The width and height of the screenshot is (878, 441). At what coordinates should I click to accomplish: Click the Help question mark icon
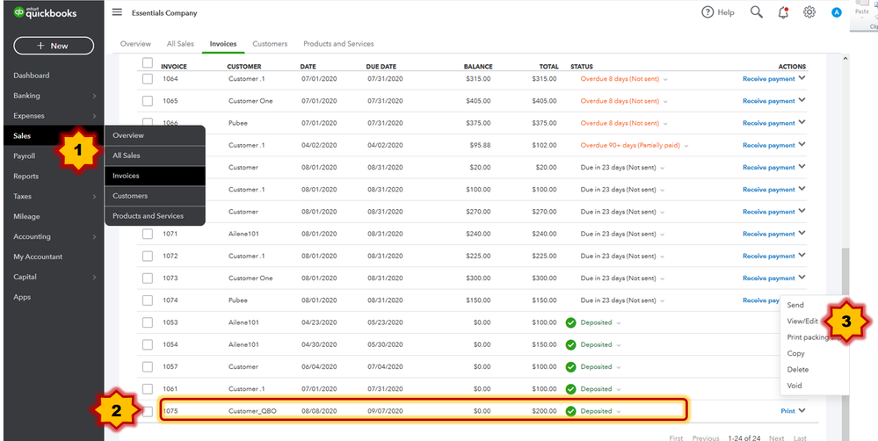707,12
